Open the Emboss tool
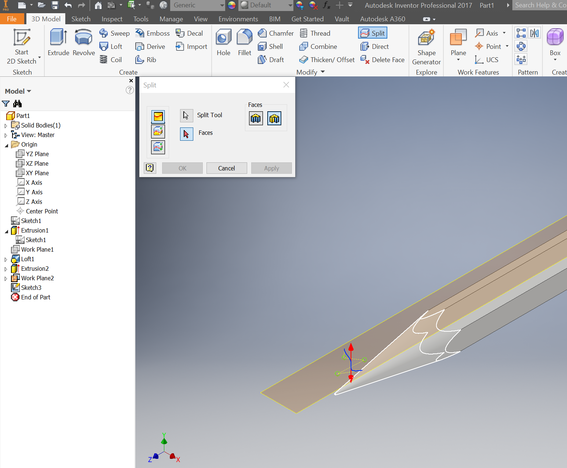Screen dimensions: 567x468 point(152,33)
